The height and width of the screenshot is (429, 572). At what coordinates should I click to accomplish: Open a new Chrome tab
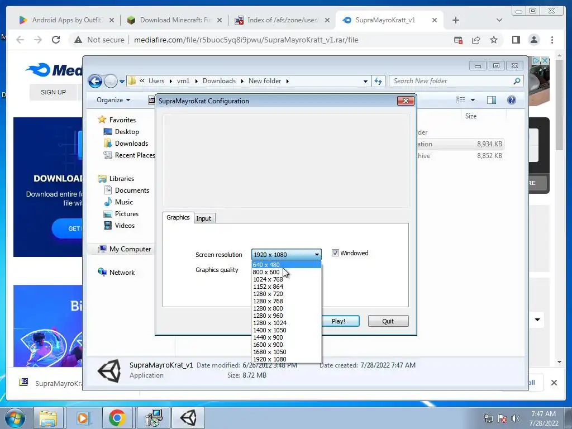click(456, 20)
